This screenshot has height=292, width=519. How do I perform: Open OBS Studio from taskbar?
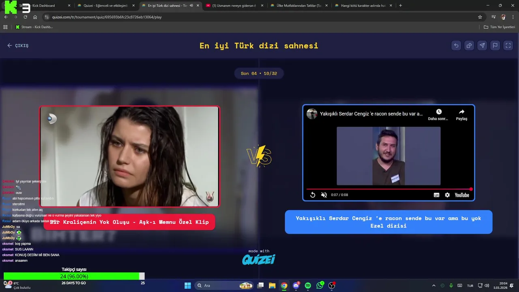pyautogui.click(x=332, y=286)
